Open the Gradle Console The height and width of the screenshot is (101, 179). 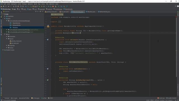pyautogui.click(x=171, y=98)
